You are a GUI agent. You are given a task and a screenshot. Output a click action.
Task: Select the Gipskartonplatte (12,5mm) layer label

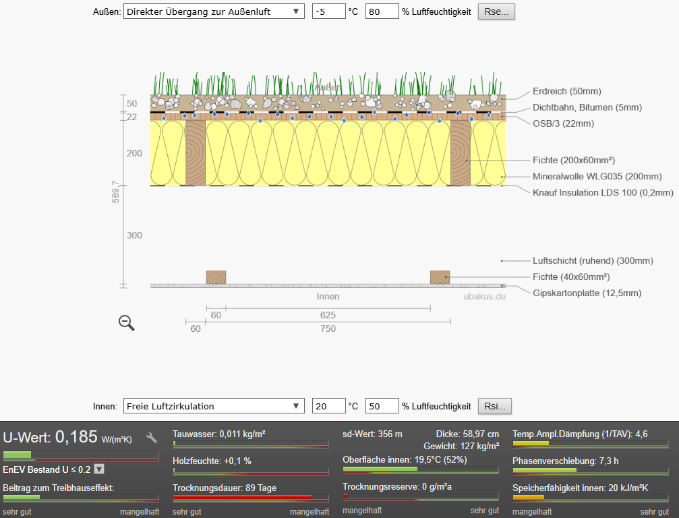(x=587, y=293)
